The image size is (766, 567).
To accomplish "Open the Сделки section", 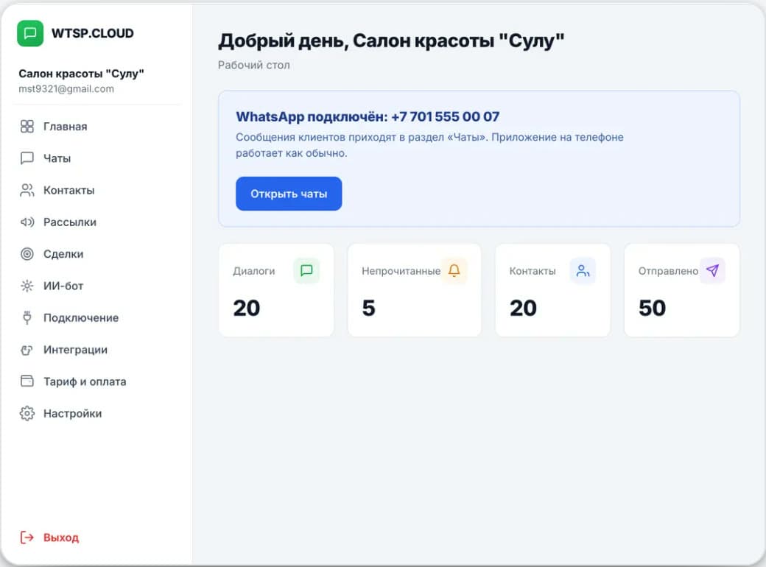I will point(63,254).
